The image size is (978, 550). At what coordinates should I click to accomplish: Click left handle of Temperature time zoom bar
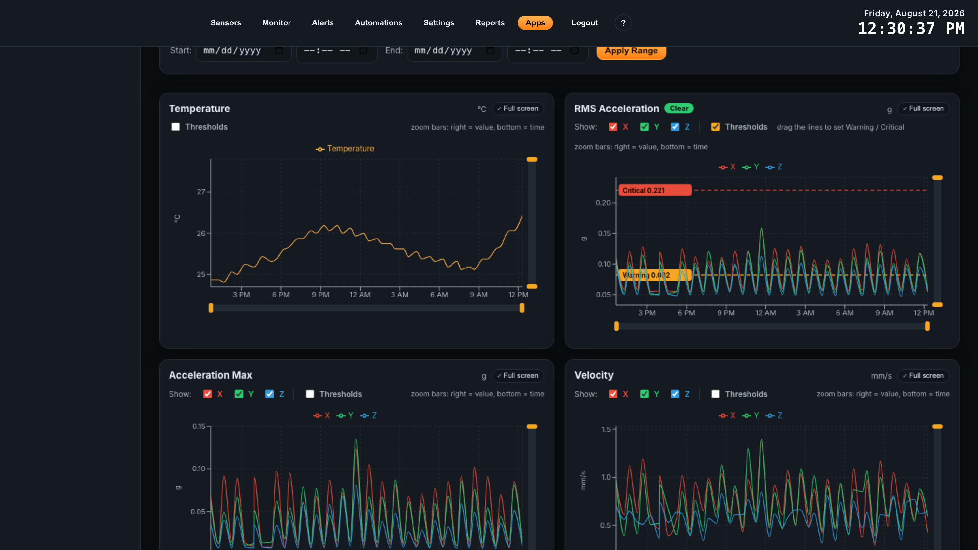(x=211, y=308)
